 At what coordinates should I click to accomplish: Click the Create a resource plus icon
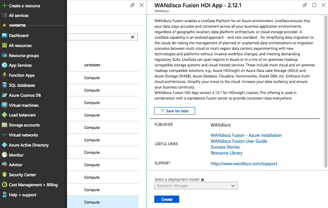tap(4, 6)
